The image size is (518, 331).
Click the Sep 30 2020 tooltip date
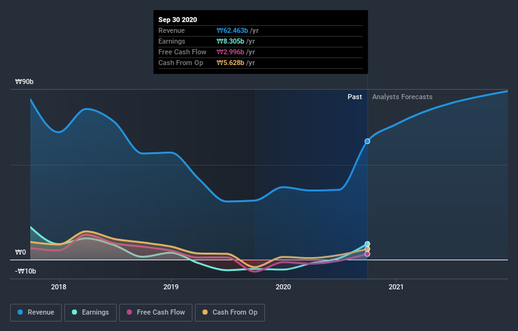[x=178, y=20]
